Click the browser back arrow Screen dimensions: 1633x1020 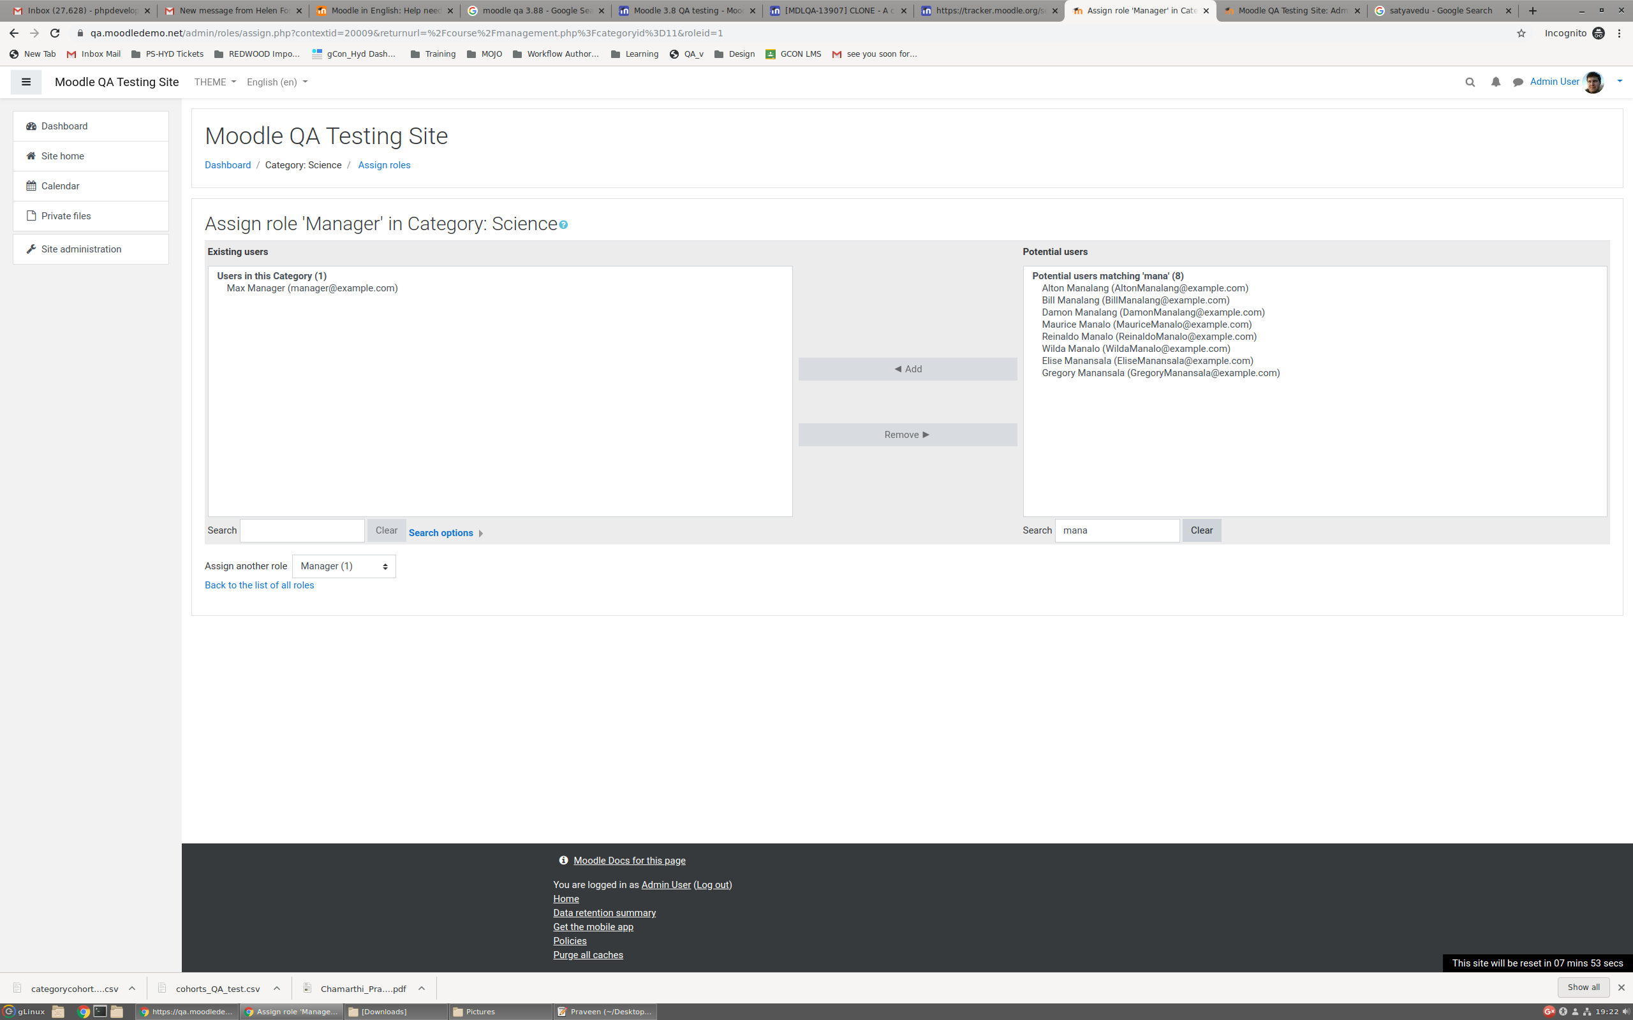pyautogui.click(x=13, y=33)
